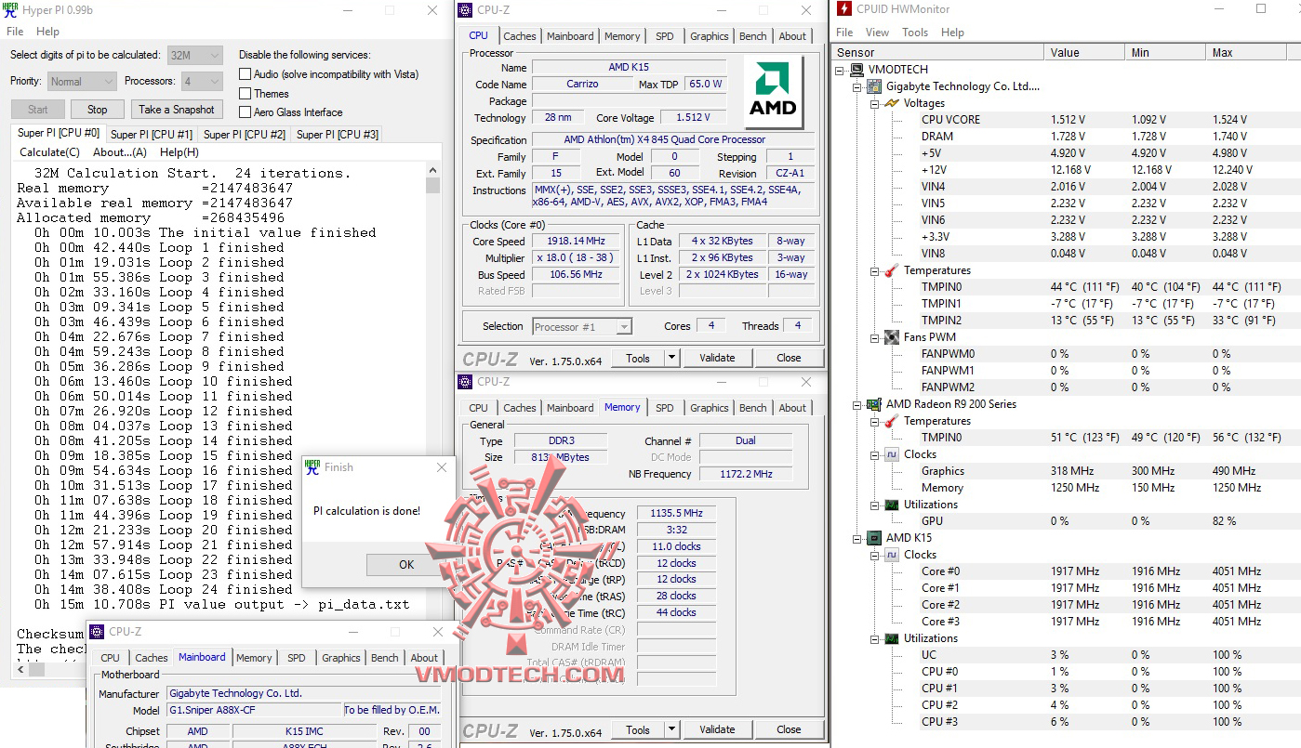
Task: Click Close in the CPU-Z window showing the Memory tab
Action: point(789,729)
